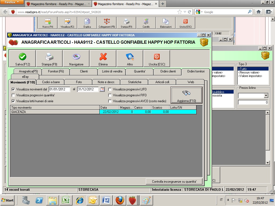The height and width of the screenshot is (206, 275).
Task: Click the Stampa (F9) printer icon in dialog
Action: (x=49, y=57)
